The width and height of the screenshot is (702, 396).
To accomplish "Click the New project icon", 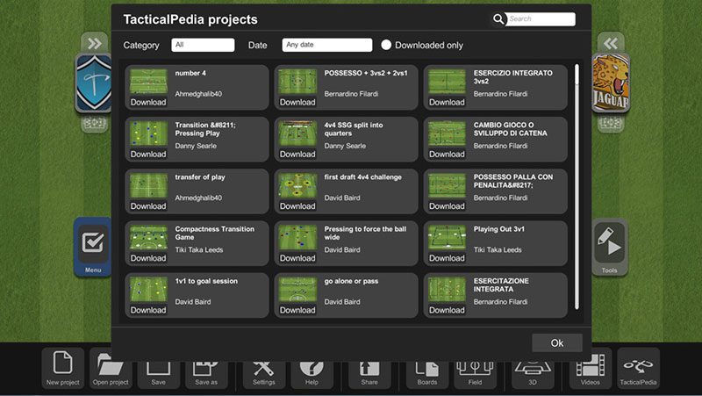I will (x=62, y=368).
